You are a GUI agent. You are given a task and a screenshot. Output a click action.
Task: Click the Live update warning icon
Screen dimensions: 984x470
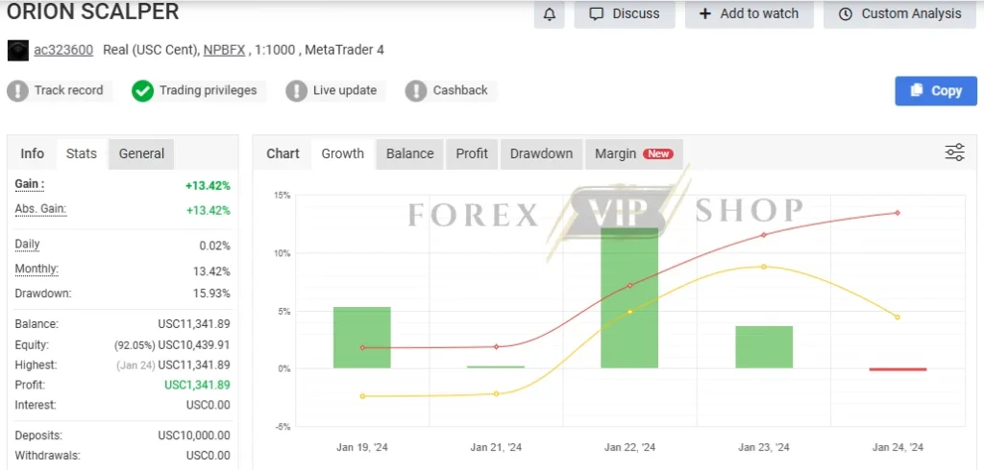296,91
